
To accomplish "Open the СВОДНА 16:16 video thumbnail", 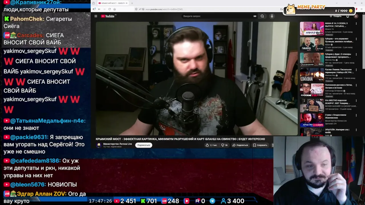I will point(312,75).
